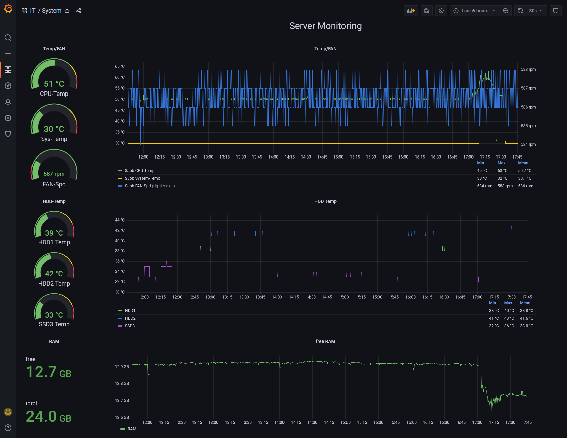Toggle the HDD1 legend series
This screenshot has height=438, width=567.
[x=130, y=311]
